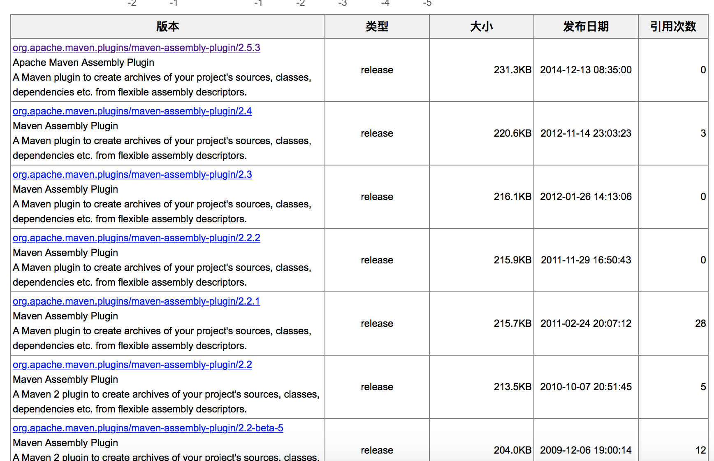
Task: Click 'Maven Assembly Plugin' under the 2.2-beta-5 link
Action: point(65,443)
